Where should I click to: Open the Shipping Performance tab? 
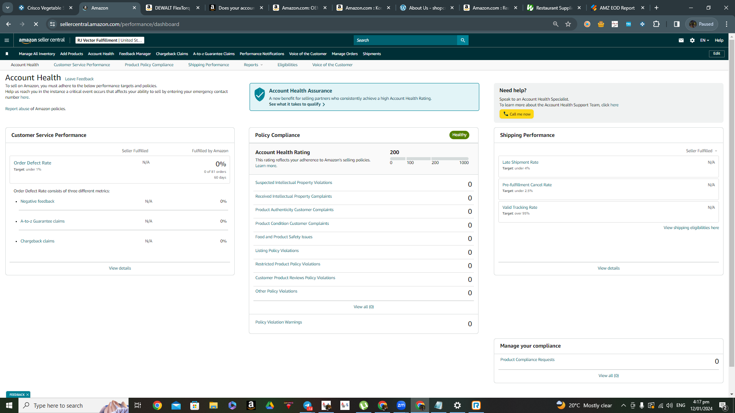[209, 65]
